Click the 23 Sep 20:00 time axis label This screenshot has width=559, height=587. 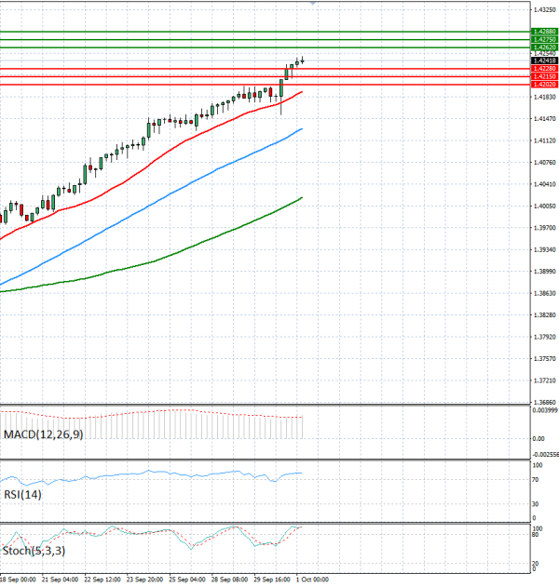point(144,580)
